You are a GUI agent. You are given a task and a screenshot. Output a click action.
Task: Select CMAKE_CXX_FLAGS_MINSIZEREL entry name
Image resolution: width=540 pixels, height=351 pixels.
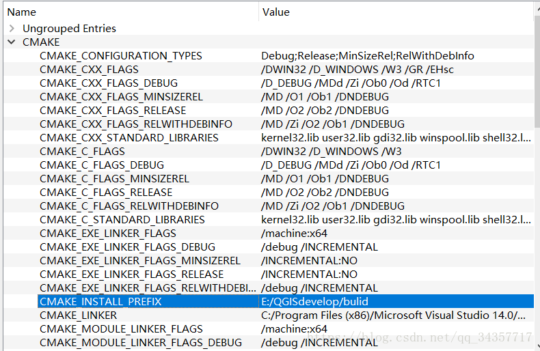[121, 97]
